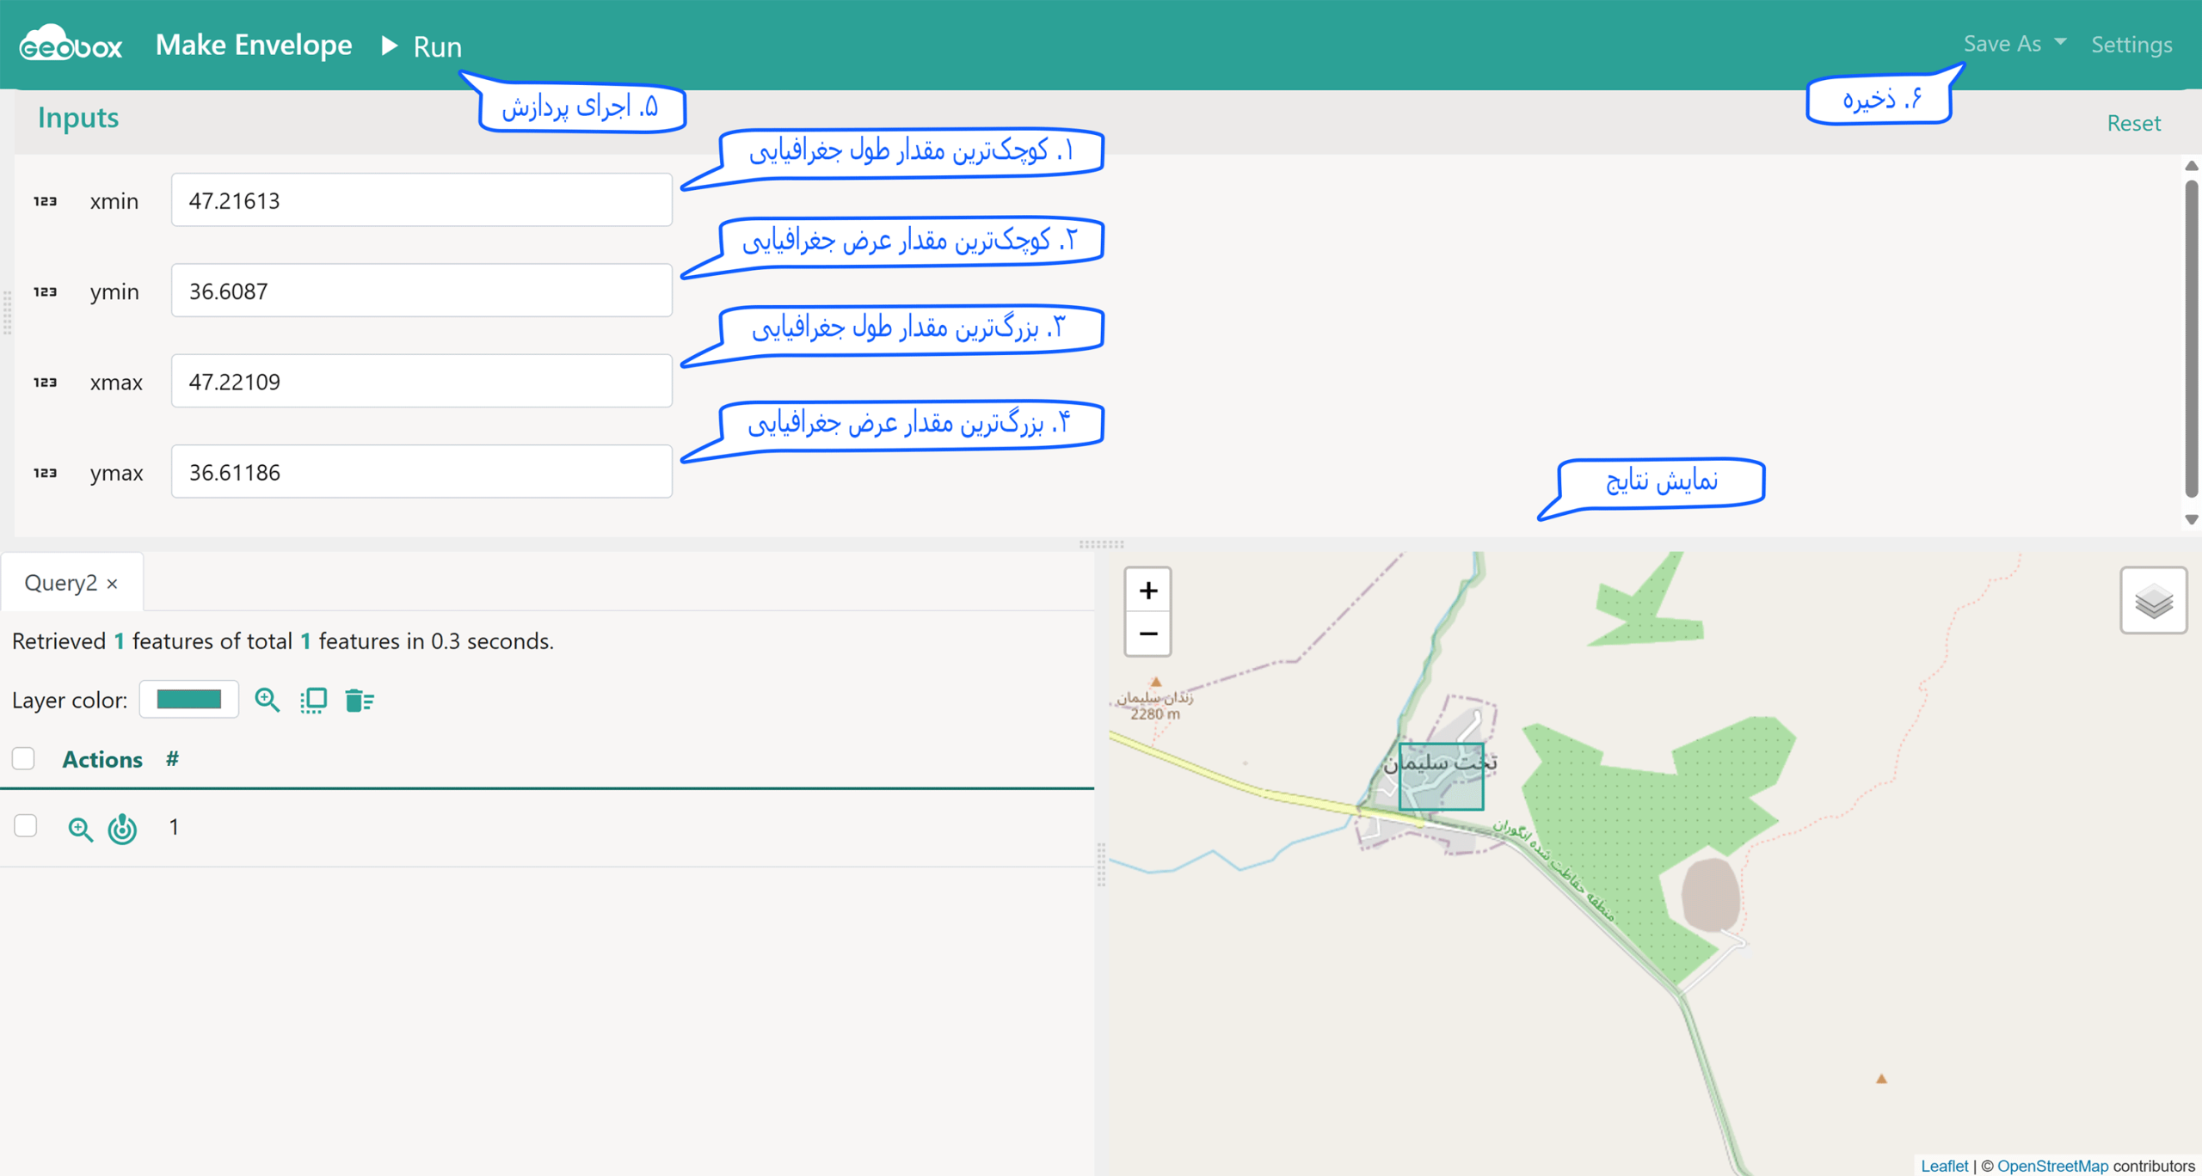Screen dimensions: 2202x1176
Task: Click the number type icon beside xmax
Action: point(46,382)
